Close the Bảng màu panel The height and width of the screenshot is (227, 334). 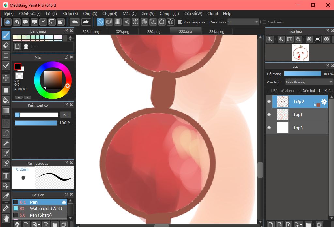pyautogui.click(x=71, y=31)
